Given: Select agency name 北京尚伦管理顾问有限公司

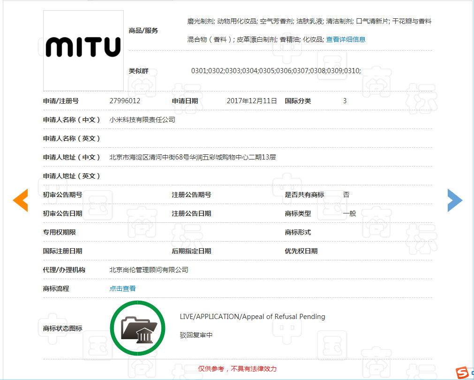Looking at the screenshot, I should point(149,270).
